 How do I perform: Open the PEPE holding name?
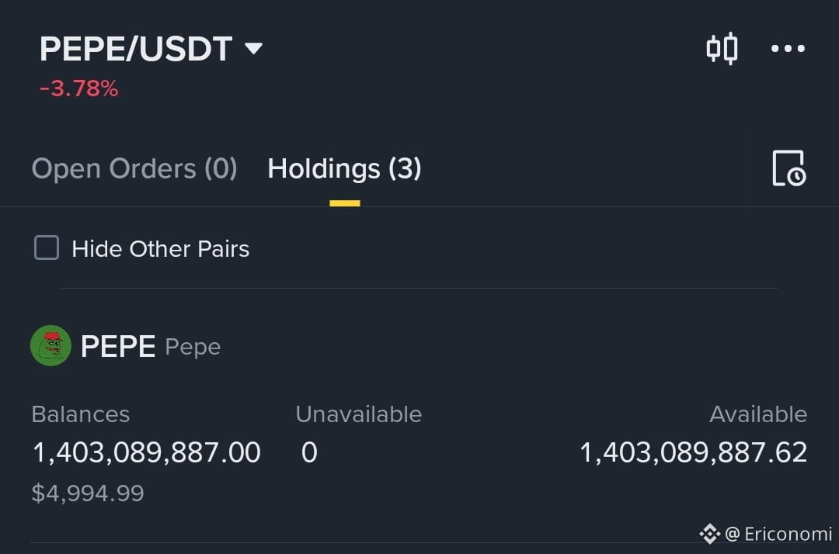pyautogui.click(x=118, y=346)
